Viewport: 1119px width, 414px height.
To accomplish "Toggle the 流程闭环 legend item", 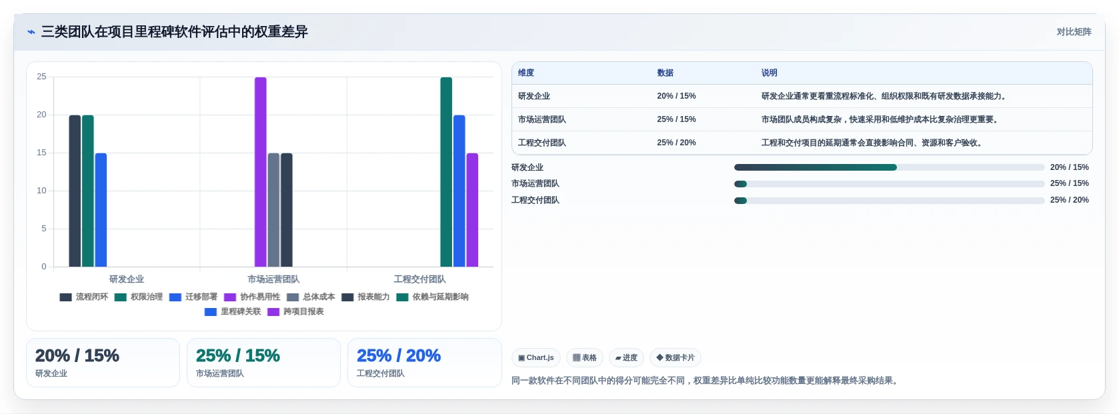I will click(x=84, y=297).
